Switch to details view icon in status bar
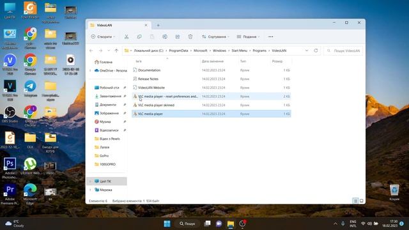Screen dimensions: 409x230 [x=355, y=201]
